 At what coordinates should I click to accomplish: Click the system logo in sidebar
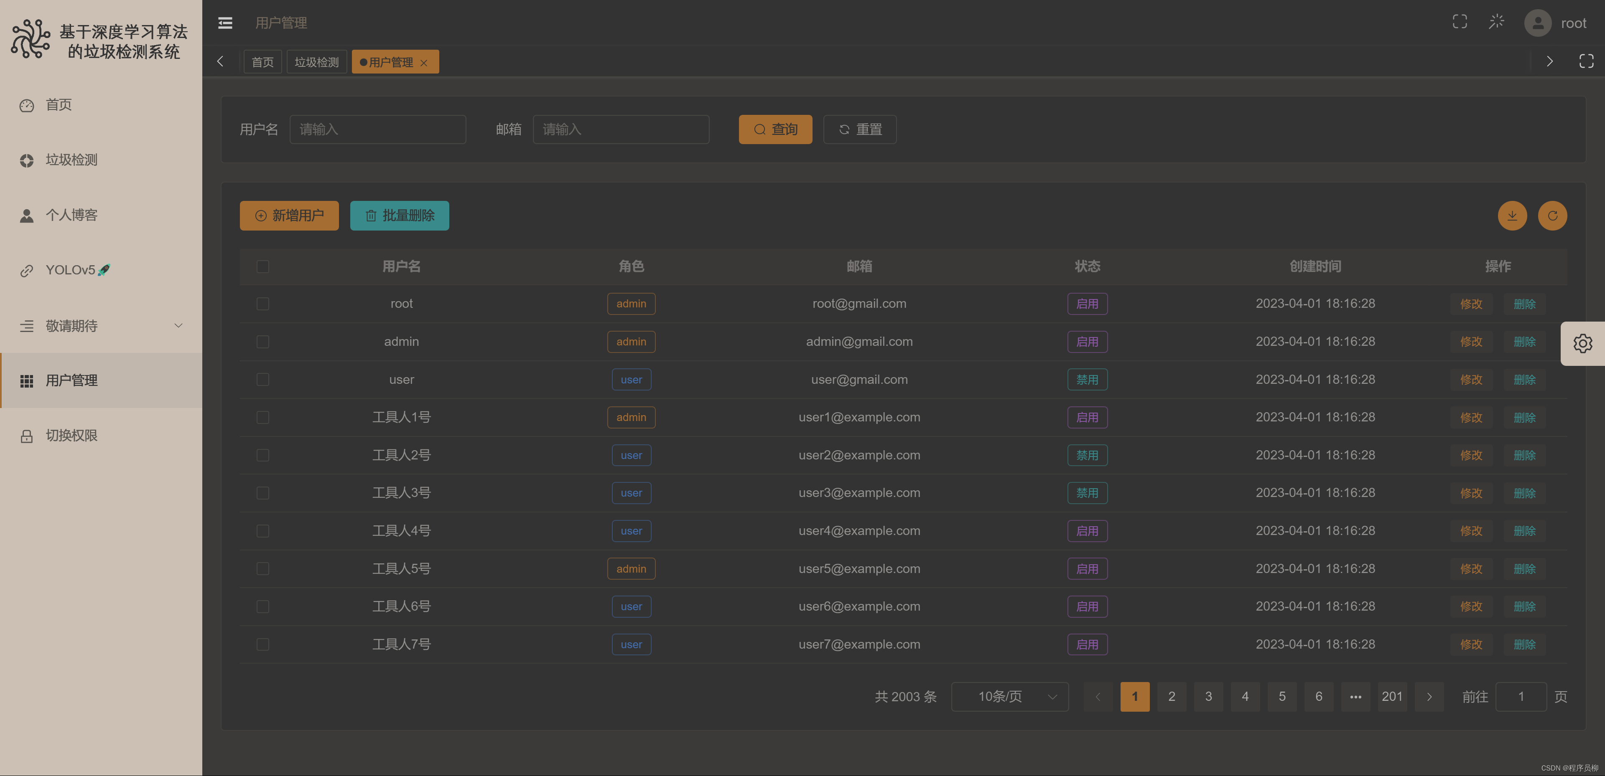coord(30,38)
